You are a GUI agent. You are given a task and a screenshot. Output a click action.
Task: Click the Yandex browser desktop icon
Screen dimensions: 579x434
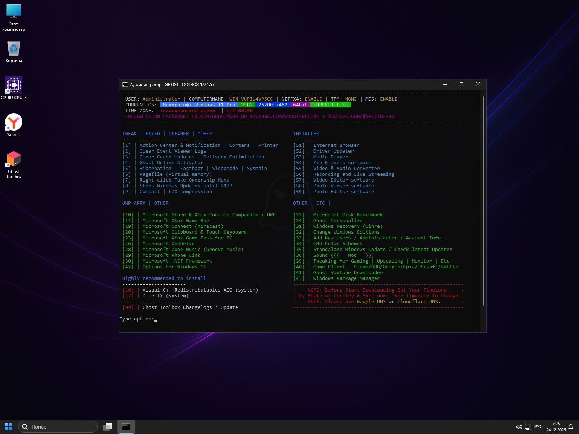pyautogui.click(x=14, y=122)
